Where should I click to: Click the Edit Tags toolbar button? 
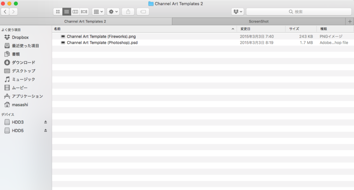pos(143,12)
